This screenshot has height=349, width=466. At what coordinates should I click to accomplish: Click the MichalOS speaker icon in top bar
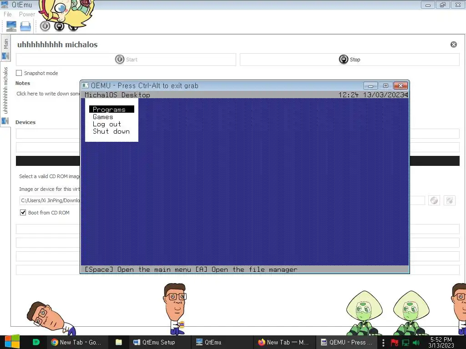(x=406, y=95)
